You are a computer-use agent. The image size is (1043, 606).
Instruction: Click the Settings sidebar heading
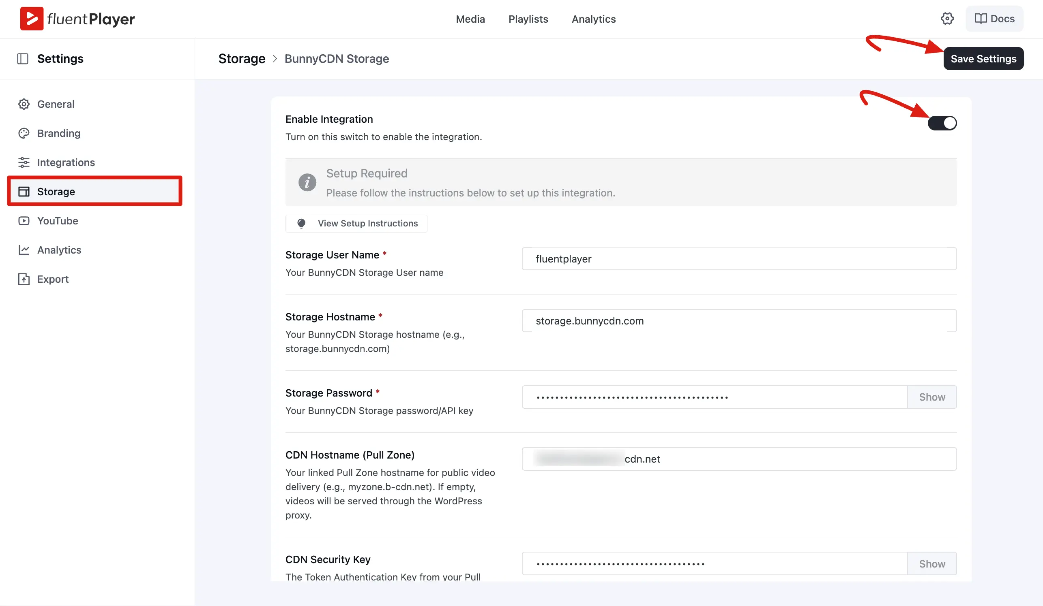pos(60,59)
